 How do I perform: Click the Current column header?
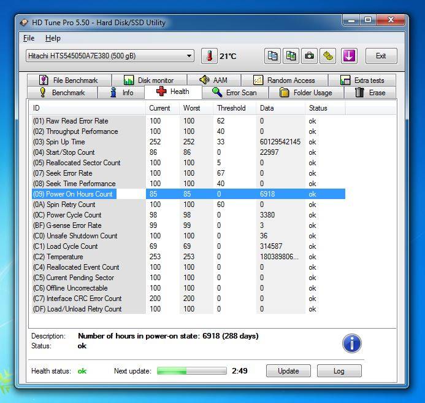pyautogui.click(x=163, y=108)
